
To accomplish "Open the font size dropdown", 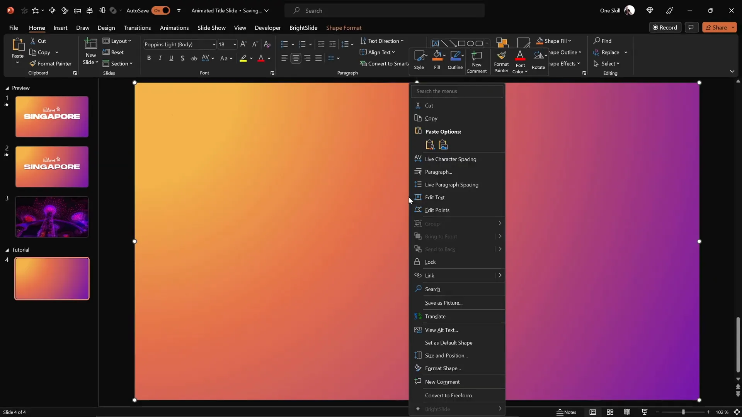I will 234,44.
